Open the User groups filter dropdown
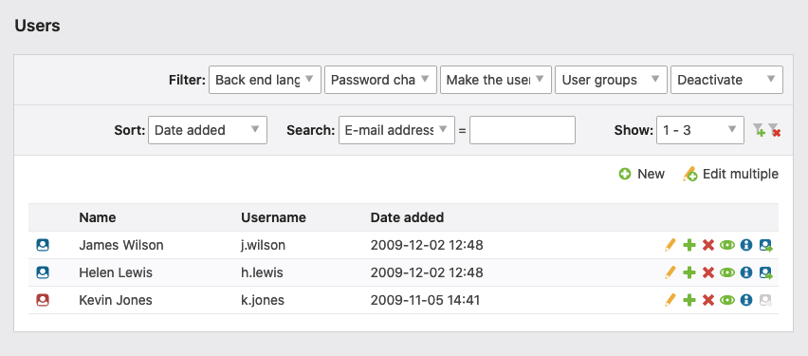 click(x=611, y=80)
